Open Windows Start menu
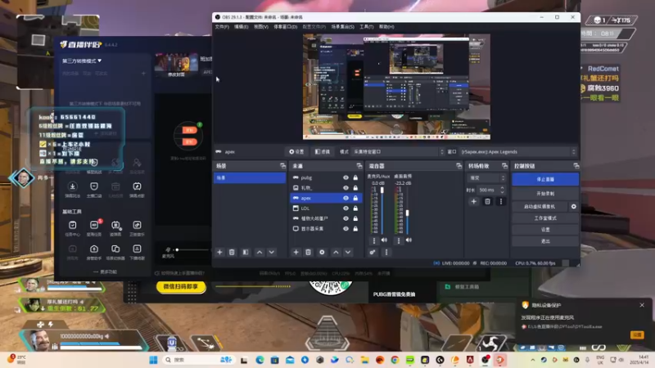Screen dimensions: 655x368 [153, 360]
